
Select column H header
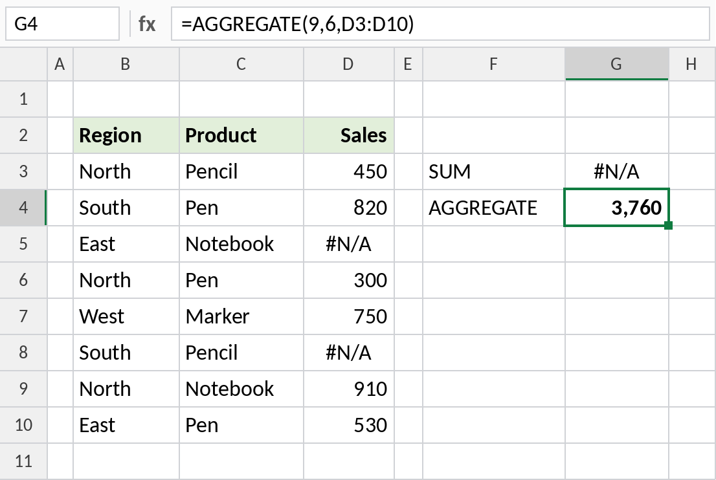[692, 64]
